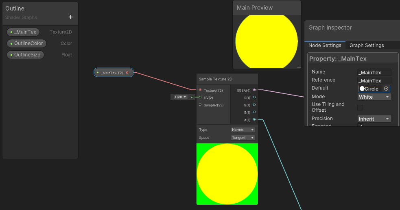The height and width of the screenshot is (210, 400).
Task: Click the Color type label
Action: (66, 43)
